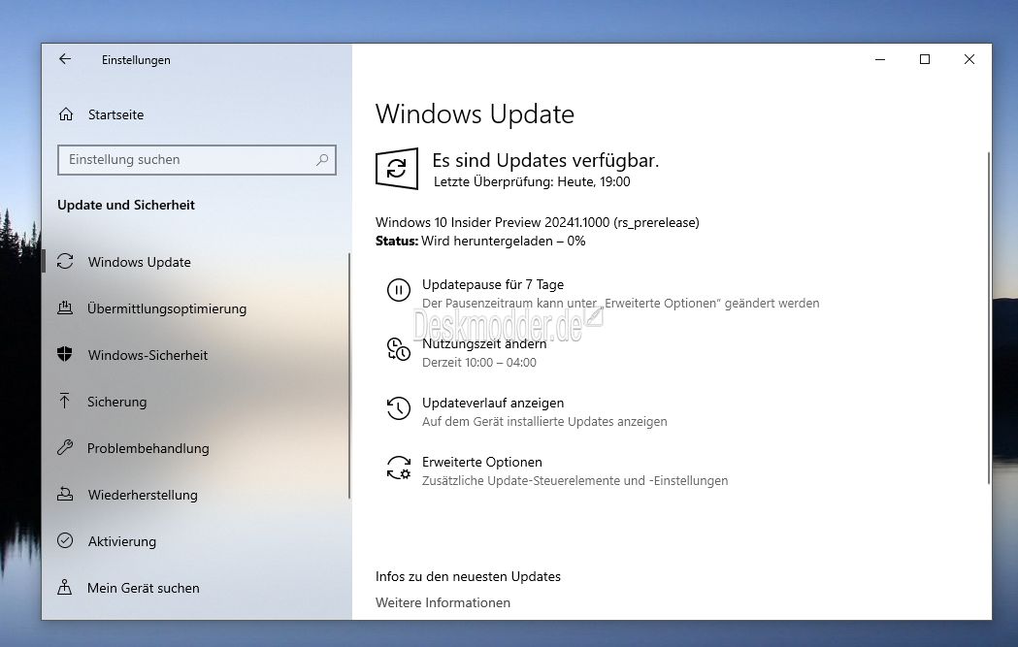
Task: Click the Windows Update page heading
Action: 475,114
